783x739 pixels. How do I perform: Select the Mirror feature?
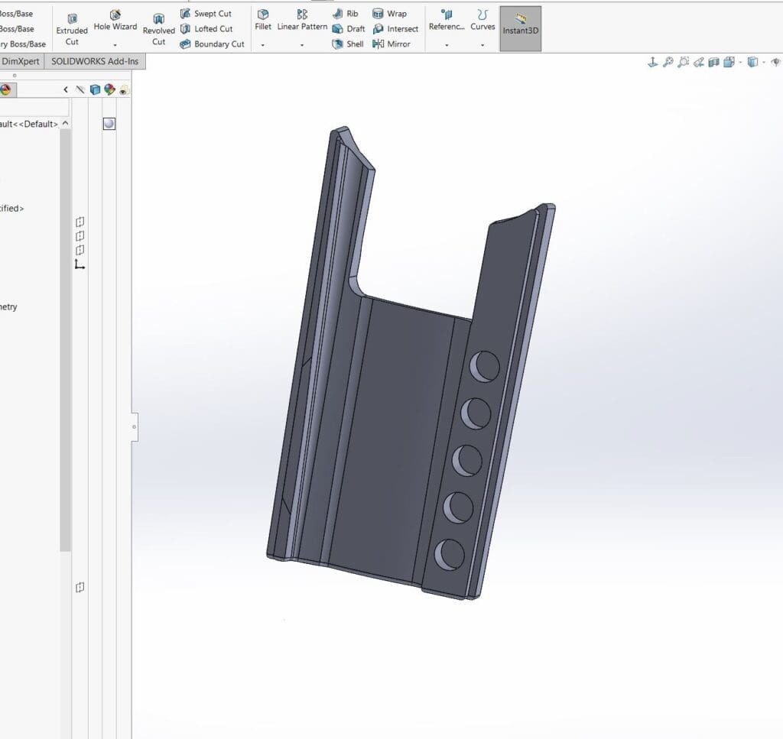391,44
